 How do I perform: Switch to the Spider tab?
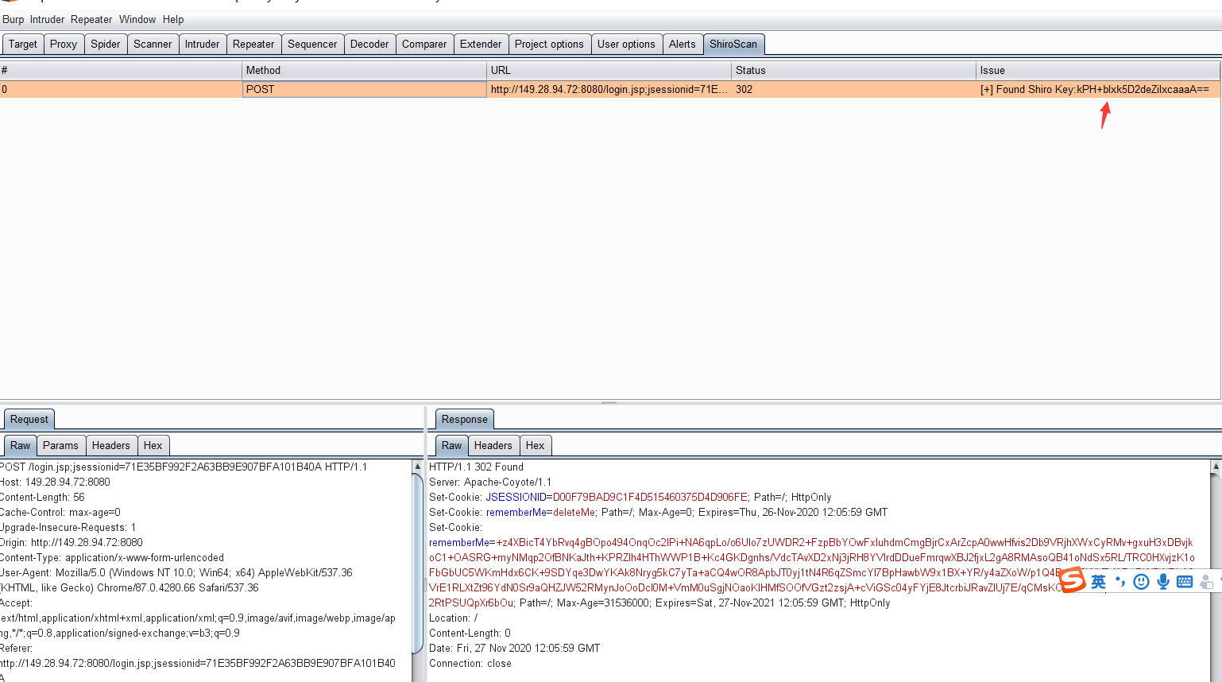[106, 44]
